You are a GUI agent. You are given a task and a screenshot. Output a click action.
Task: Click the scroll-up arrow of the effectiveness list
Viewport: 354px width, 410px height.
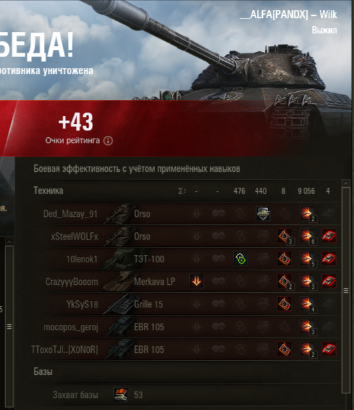pyautogui.click(x=345, y=183)
